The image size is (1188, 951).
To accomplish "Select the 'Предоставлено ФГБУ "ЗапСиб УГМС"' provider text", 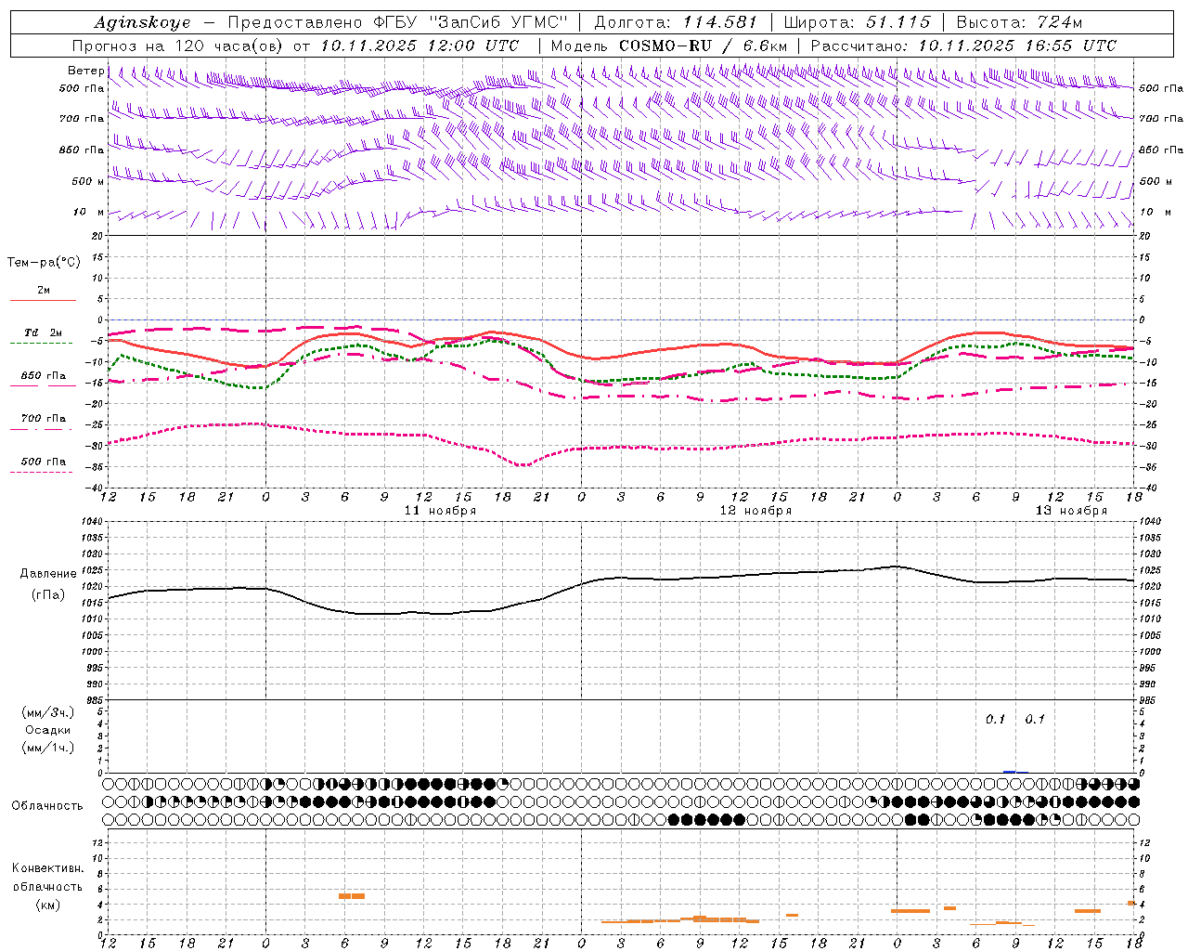I will pos(397,22).
